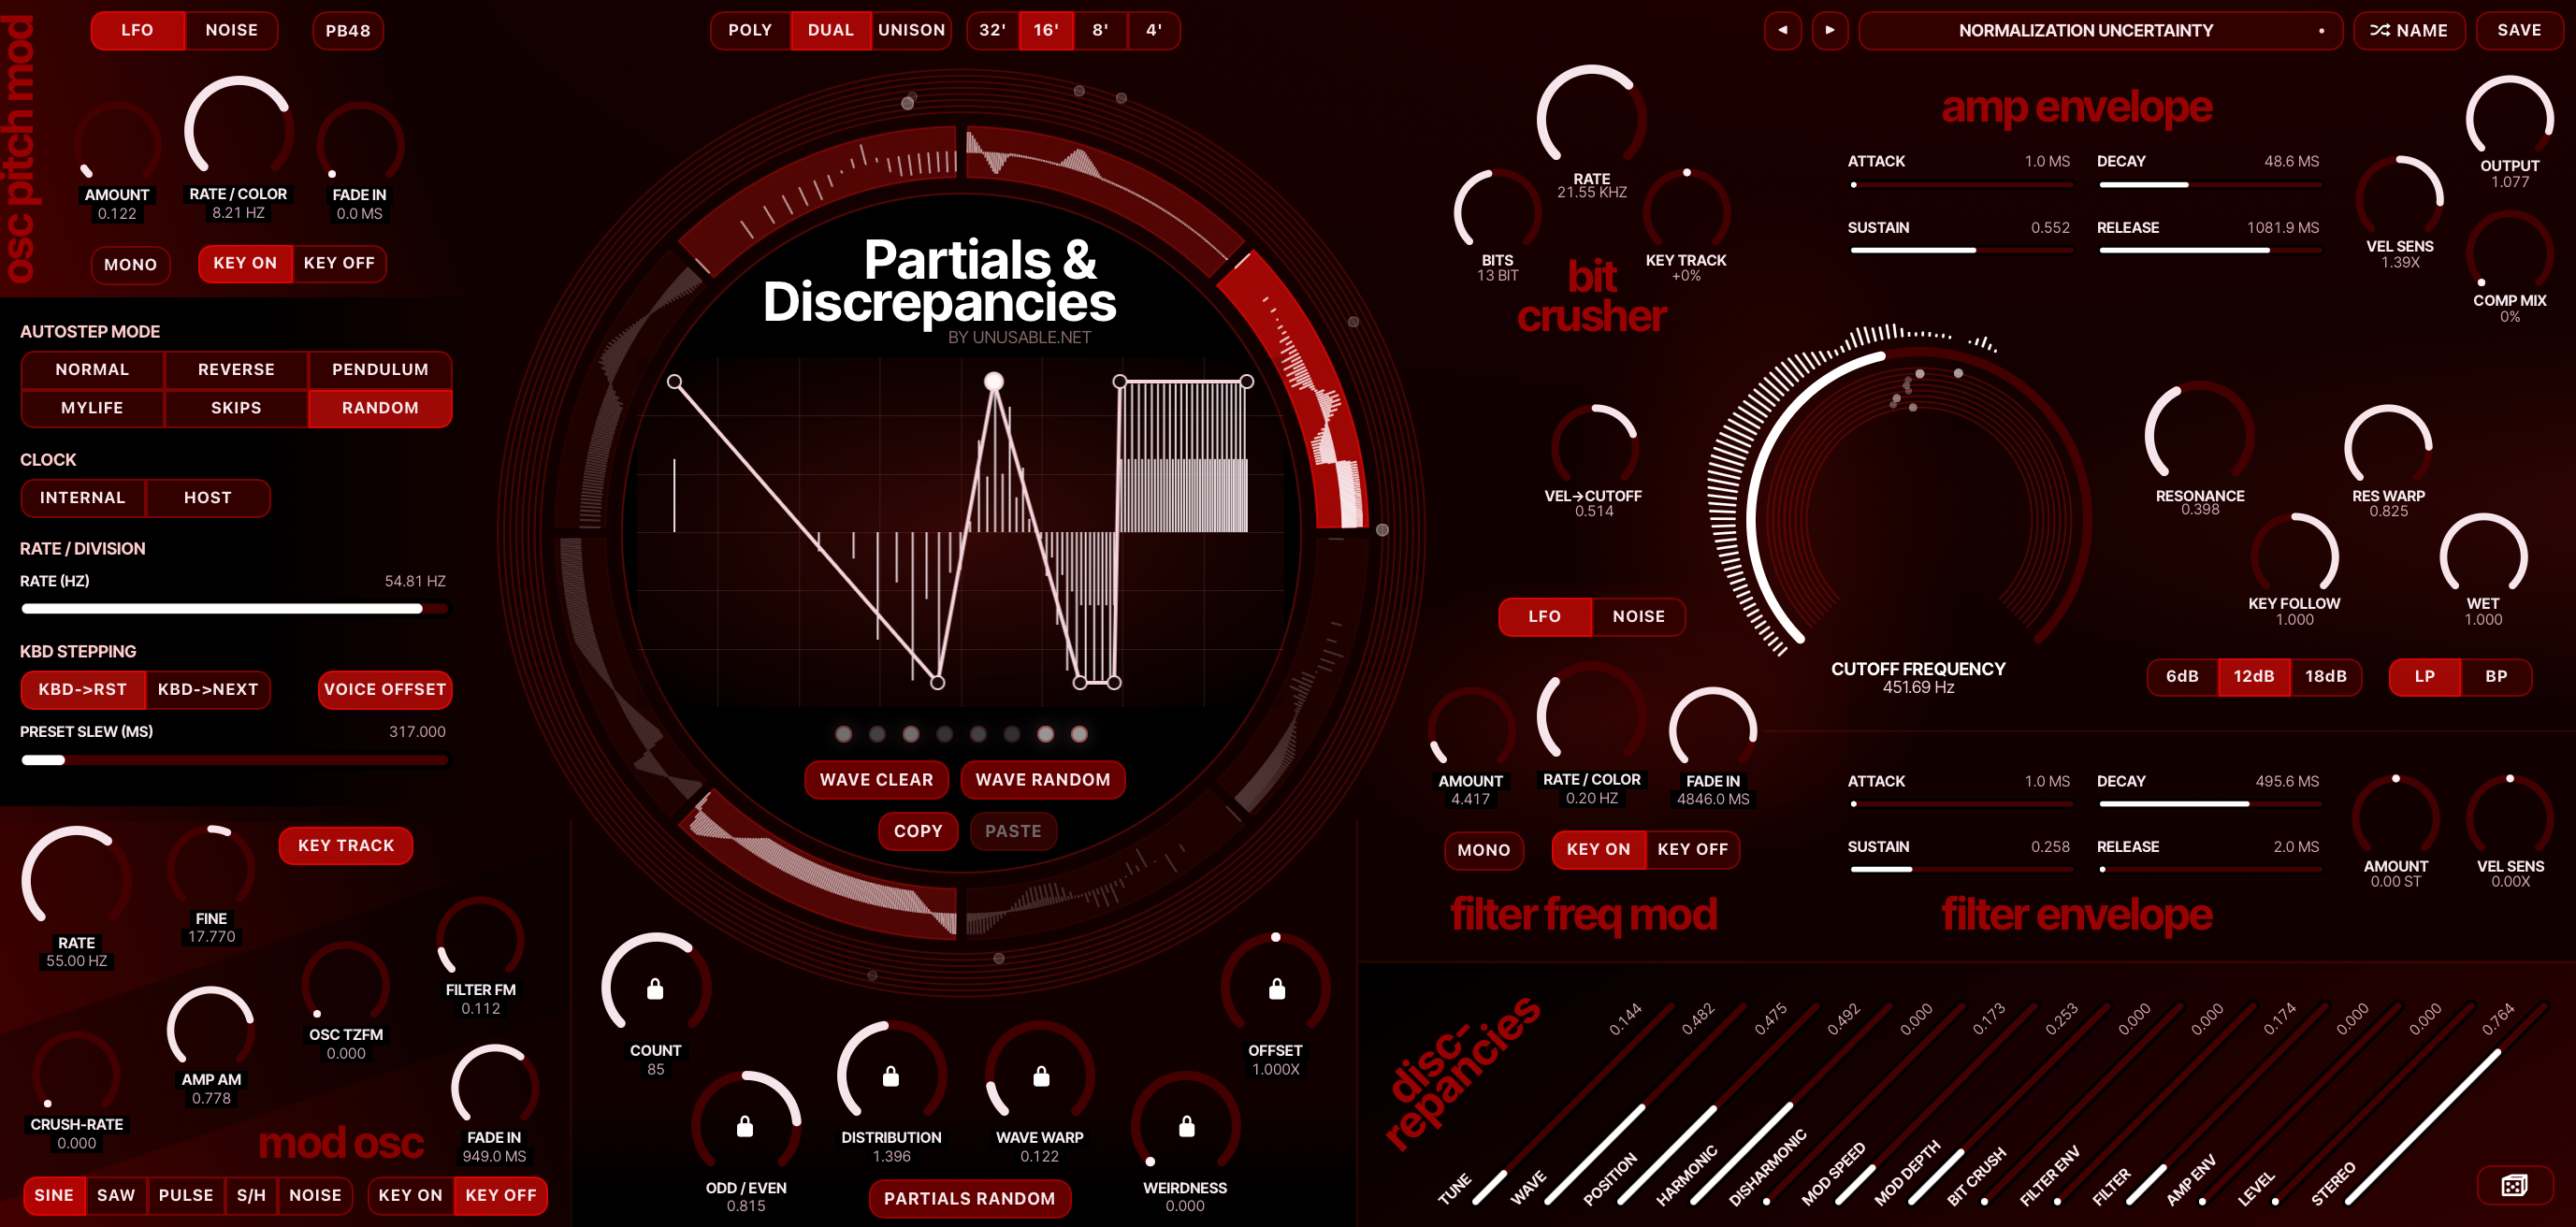Toggle WEIRDNESS lock icon

(1186, 1127)
